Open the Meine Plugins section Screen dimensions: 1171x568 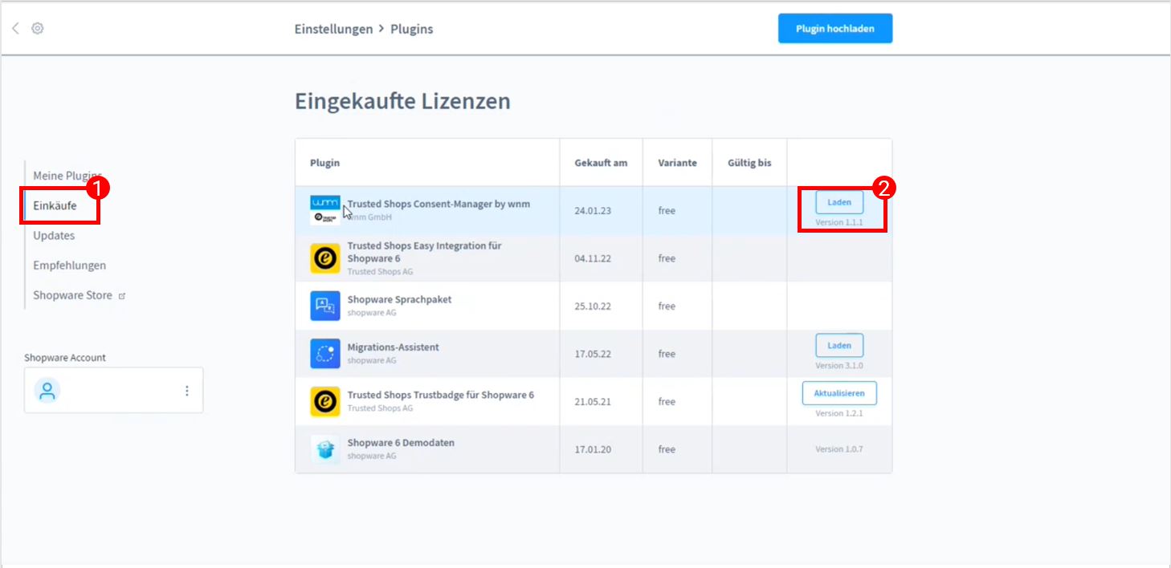pyautogui.click(x=67, y=176)
